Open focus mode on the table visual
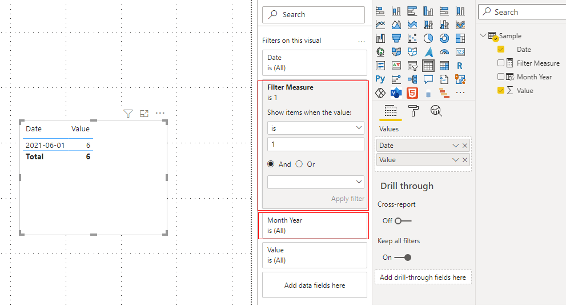The image size is (566, 306). coord(144,114)
